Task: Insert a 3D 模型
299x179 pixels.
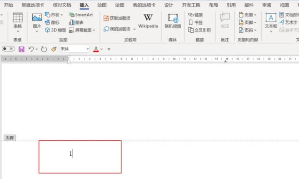Action: click(55, 30)
